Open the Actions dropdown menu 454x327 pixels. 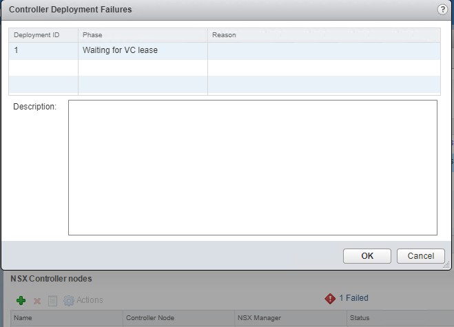point(90,300)
